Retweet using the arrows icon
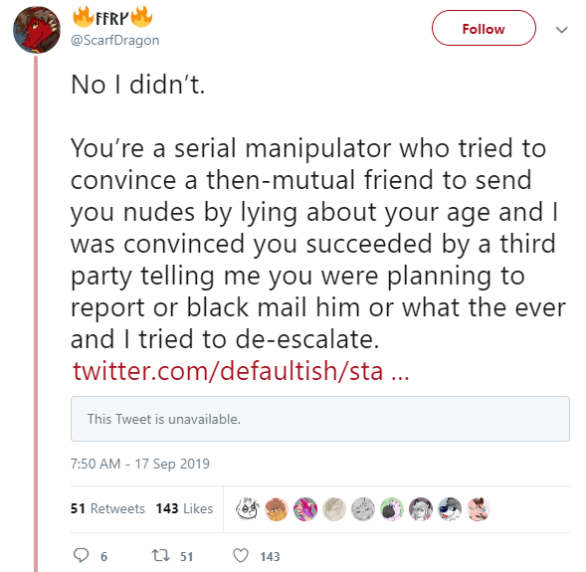Image resolution: width=586 pixels, height=572 pixels. (161, 555)
